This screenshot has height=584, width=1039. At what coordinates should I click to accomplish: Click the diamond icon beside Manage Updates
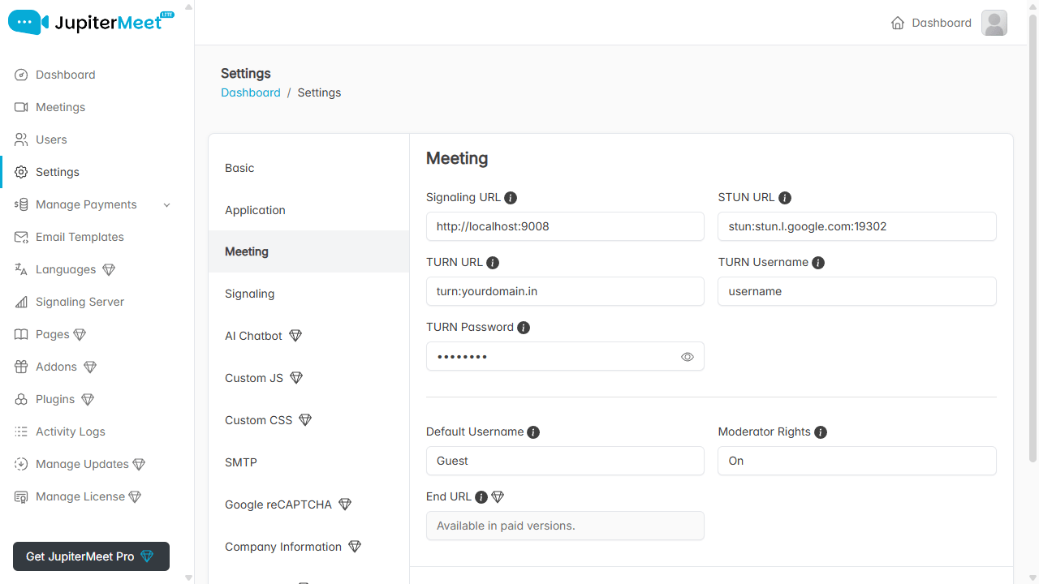tap(139, 464)
